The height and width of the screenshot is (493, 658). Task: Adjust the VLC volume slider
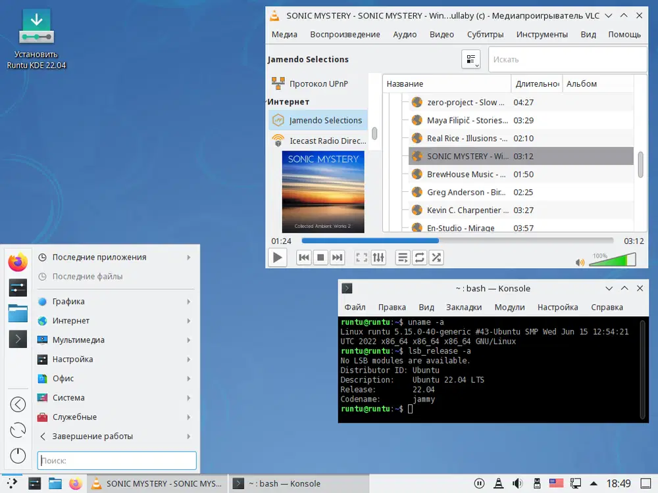(612, 261)
